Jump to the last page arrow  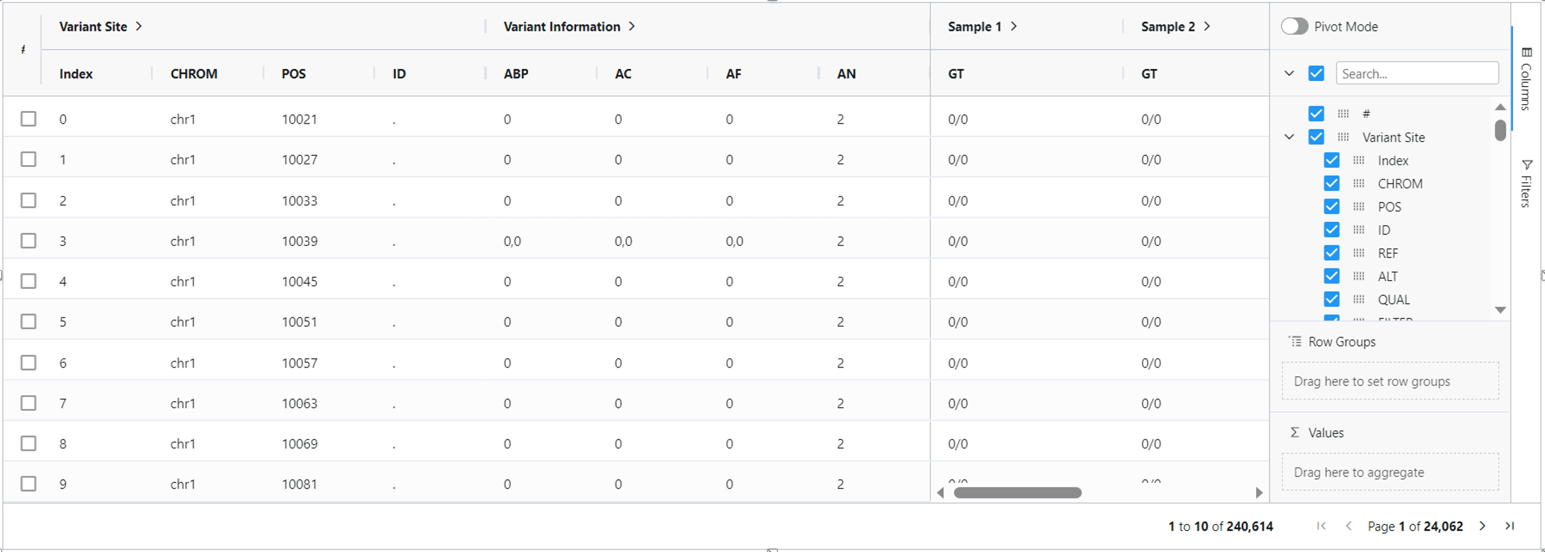1510,526
